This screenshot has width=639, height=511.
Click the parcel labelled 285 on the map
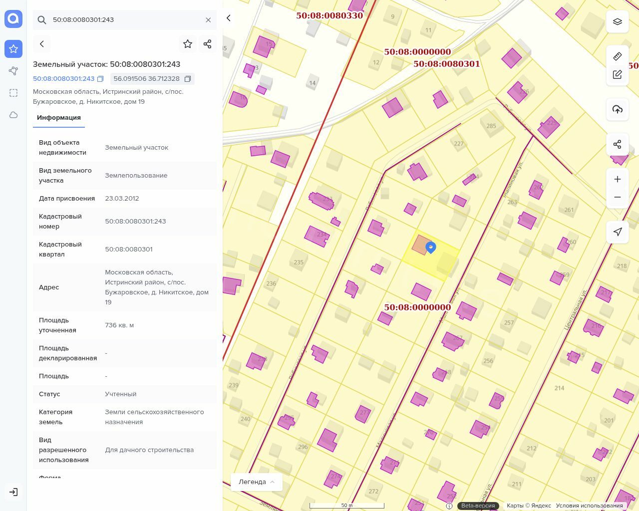(x=491, y=126)
